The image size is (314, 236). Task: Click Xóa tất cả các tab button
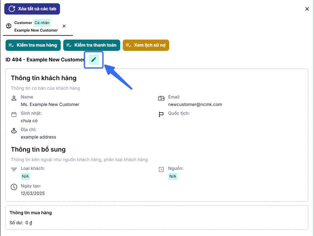pyautogui.click(x=32, y=9)
